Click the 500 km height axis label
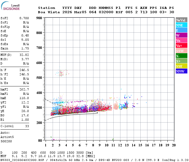 [x=39, y=77]
